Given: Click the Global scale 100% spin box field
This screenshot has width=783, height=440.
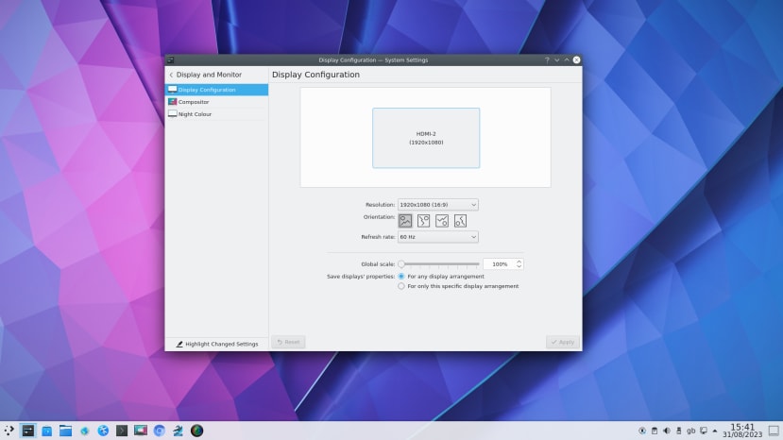Looking at the screenshot, I should (500, 264).
